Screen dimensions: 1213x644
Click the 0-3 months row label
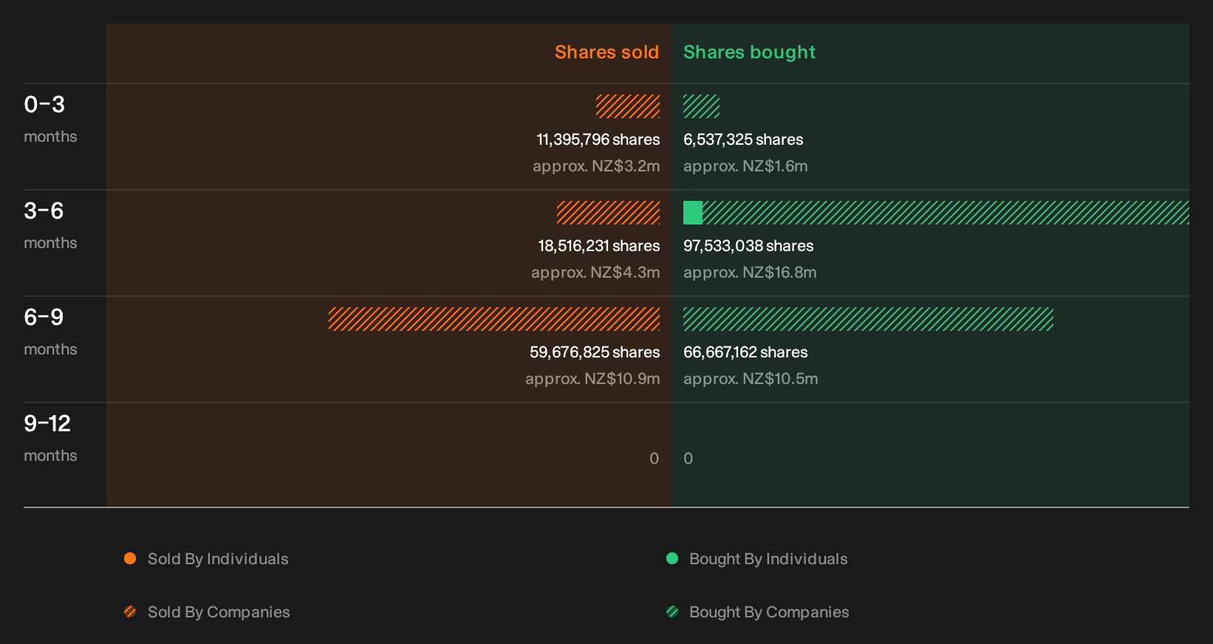point(50,118)
